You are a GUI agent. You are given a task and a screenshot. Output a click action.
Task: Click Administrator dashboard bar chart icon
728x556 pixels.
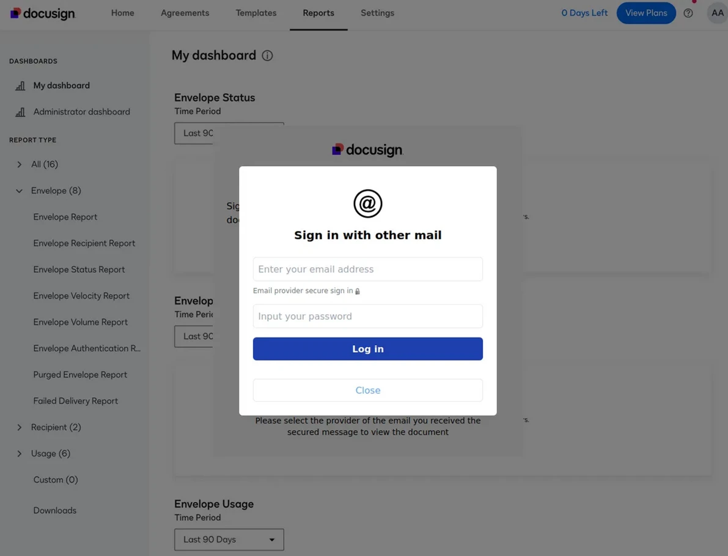(x=20, y=112)
